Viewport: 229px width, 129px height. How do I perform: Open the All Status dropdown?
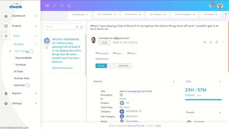[x=210, y=14]
